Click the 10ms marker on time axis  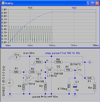52,45
